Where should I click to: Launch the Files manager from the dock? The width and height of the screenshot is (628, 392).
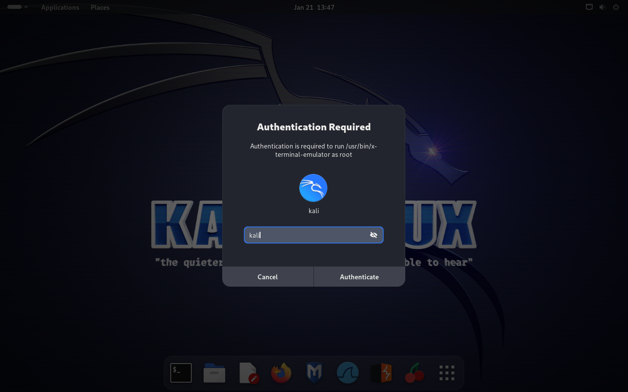click(214, 373)
